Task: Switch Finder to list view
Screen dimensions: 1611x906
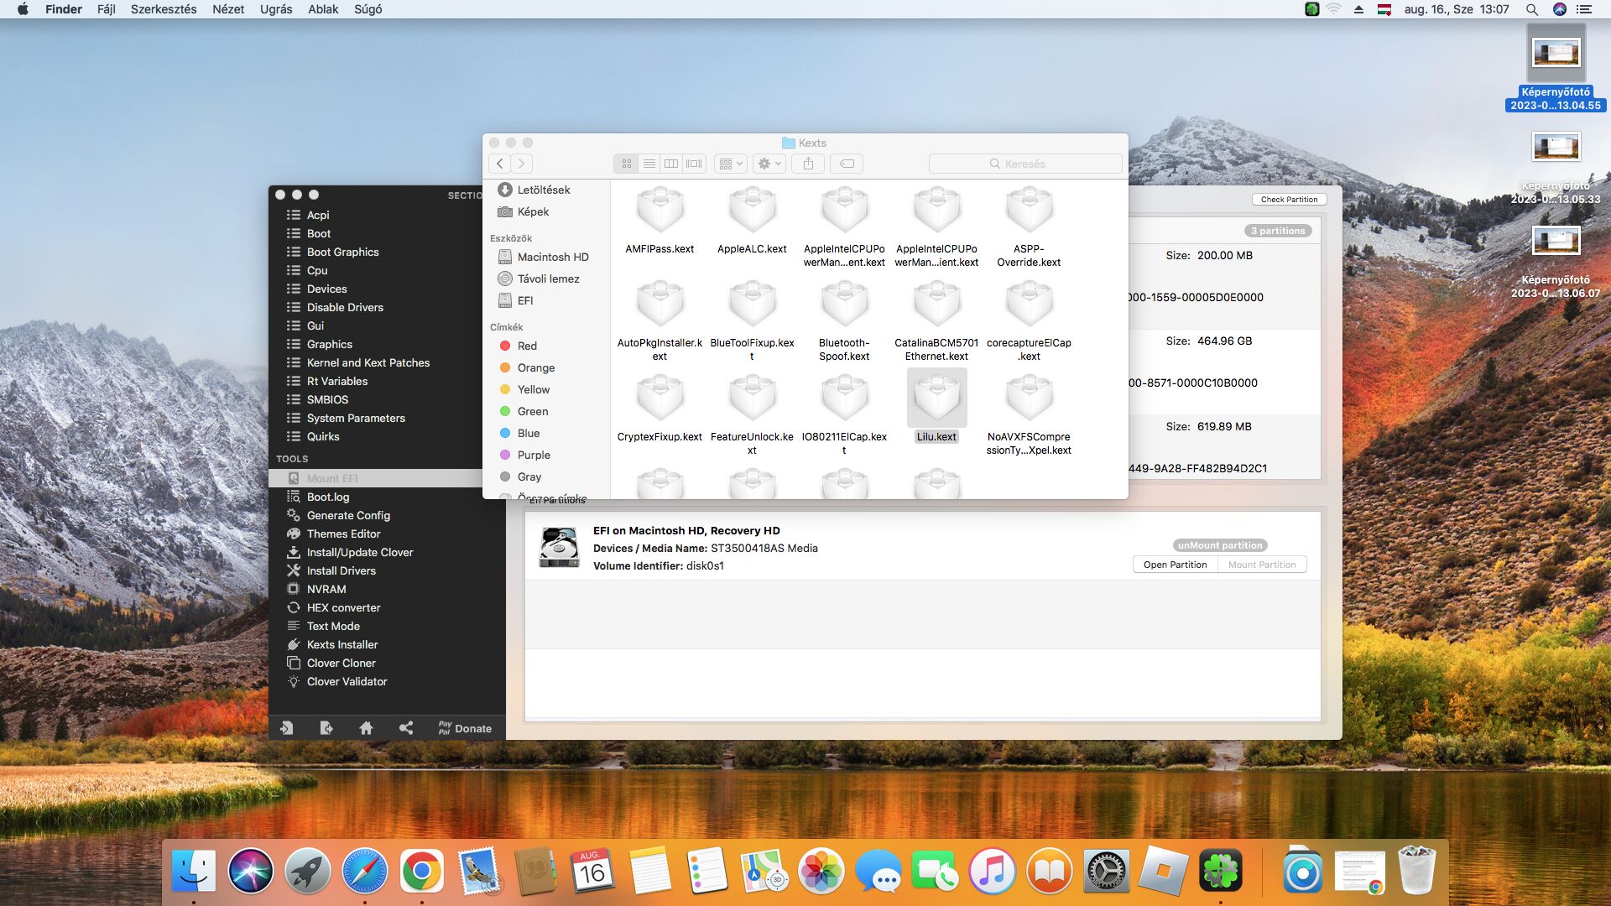Action: pyautogui.click(x=649, y=164)
